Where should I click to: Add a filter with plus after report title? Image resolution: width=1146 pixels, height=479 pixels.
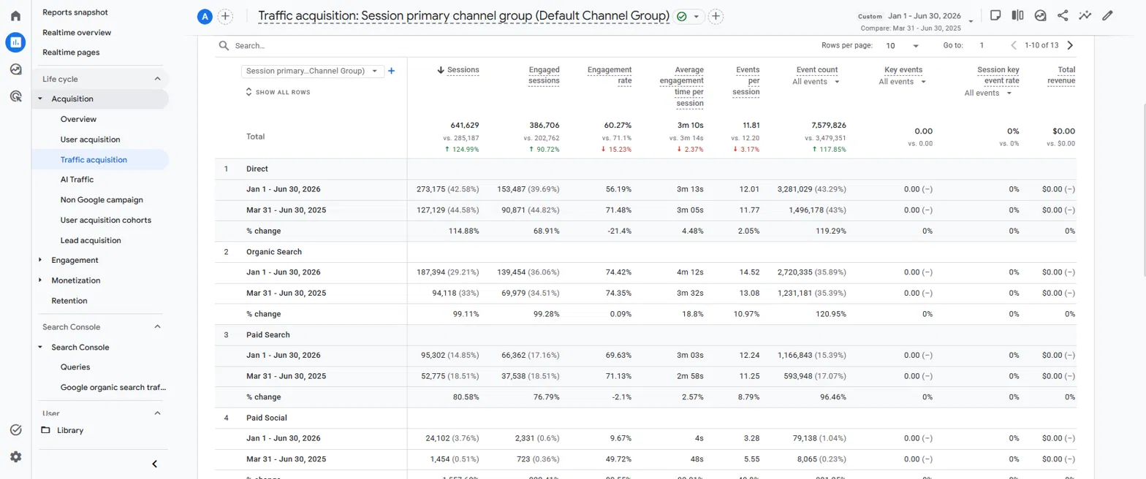pos(716,16)
